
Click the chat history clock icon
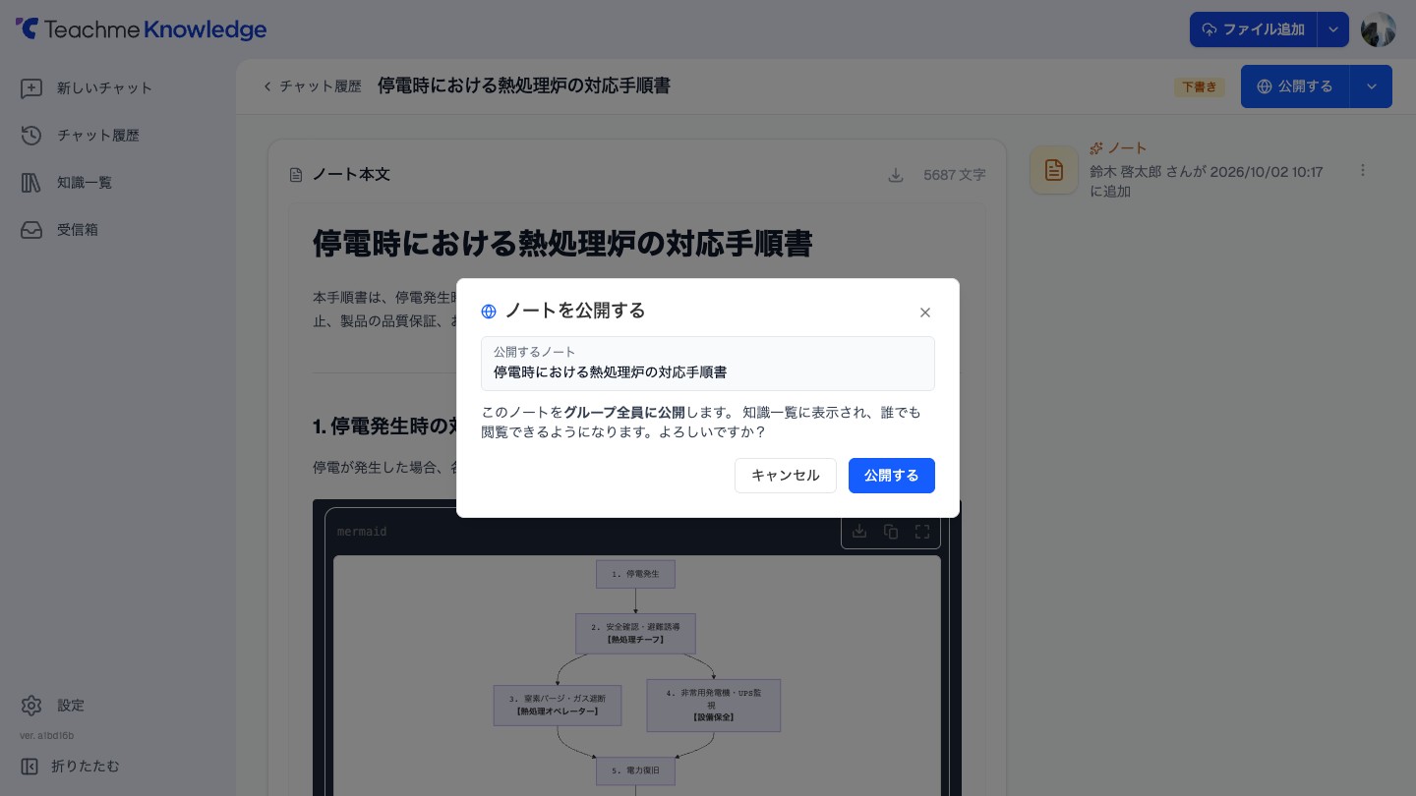click(31, 136)
